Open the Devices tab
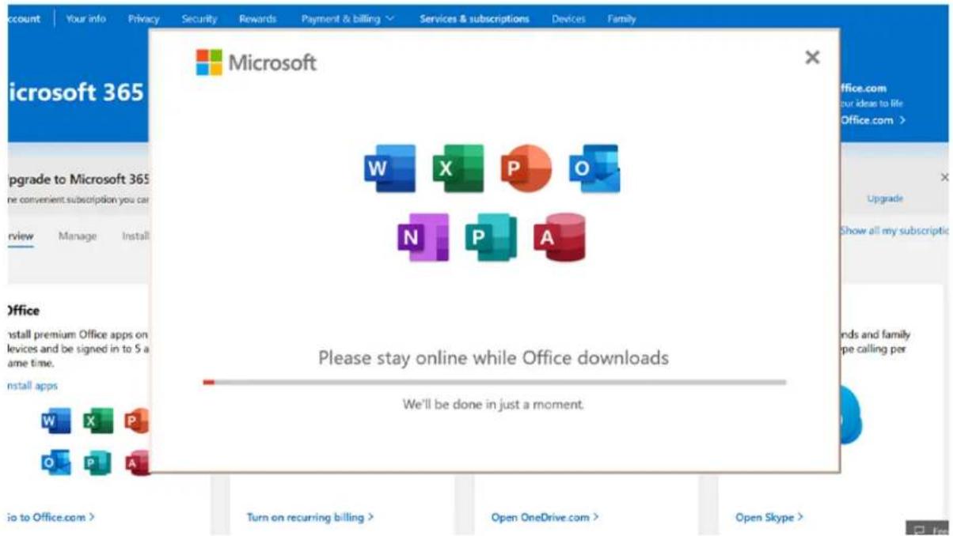Screen dimensions: 953x536 [x=568, y=19]
